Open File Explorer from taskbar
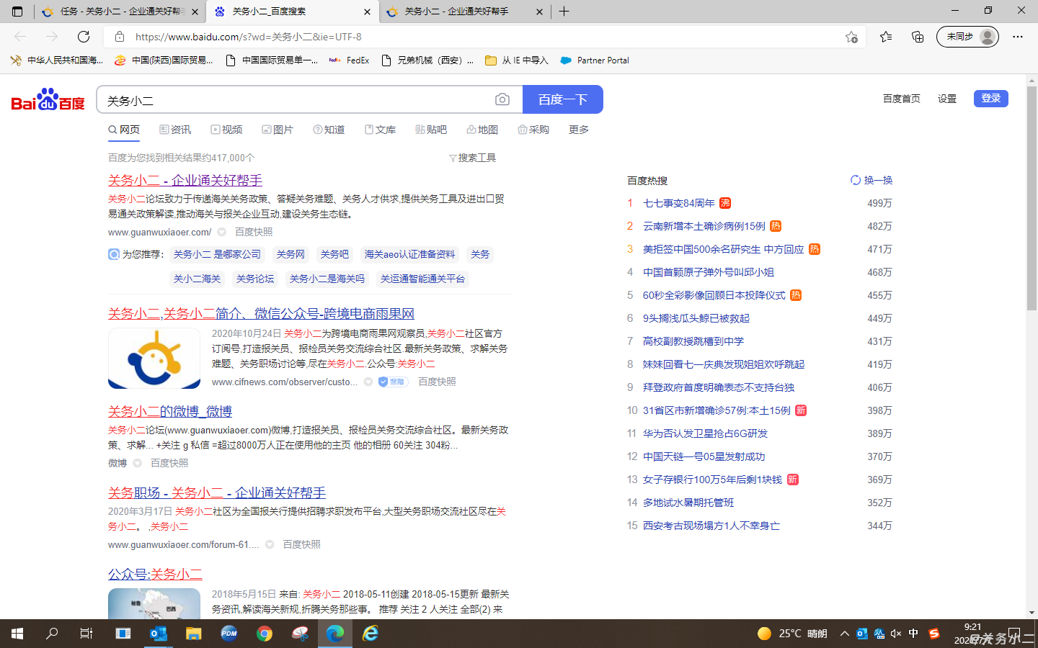Screen dimensions: 1038x648 (194, 634)
